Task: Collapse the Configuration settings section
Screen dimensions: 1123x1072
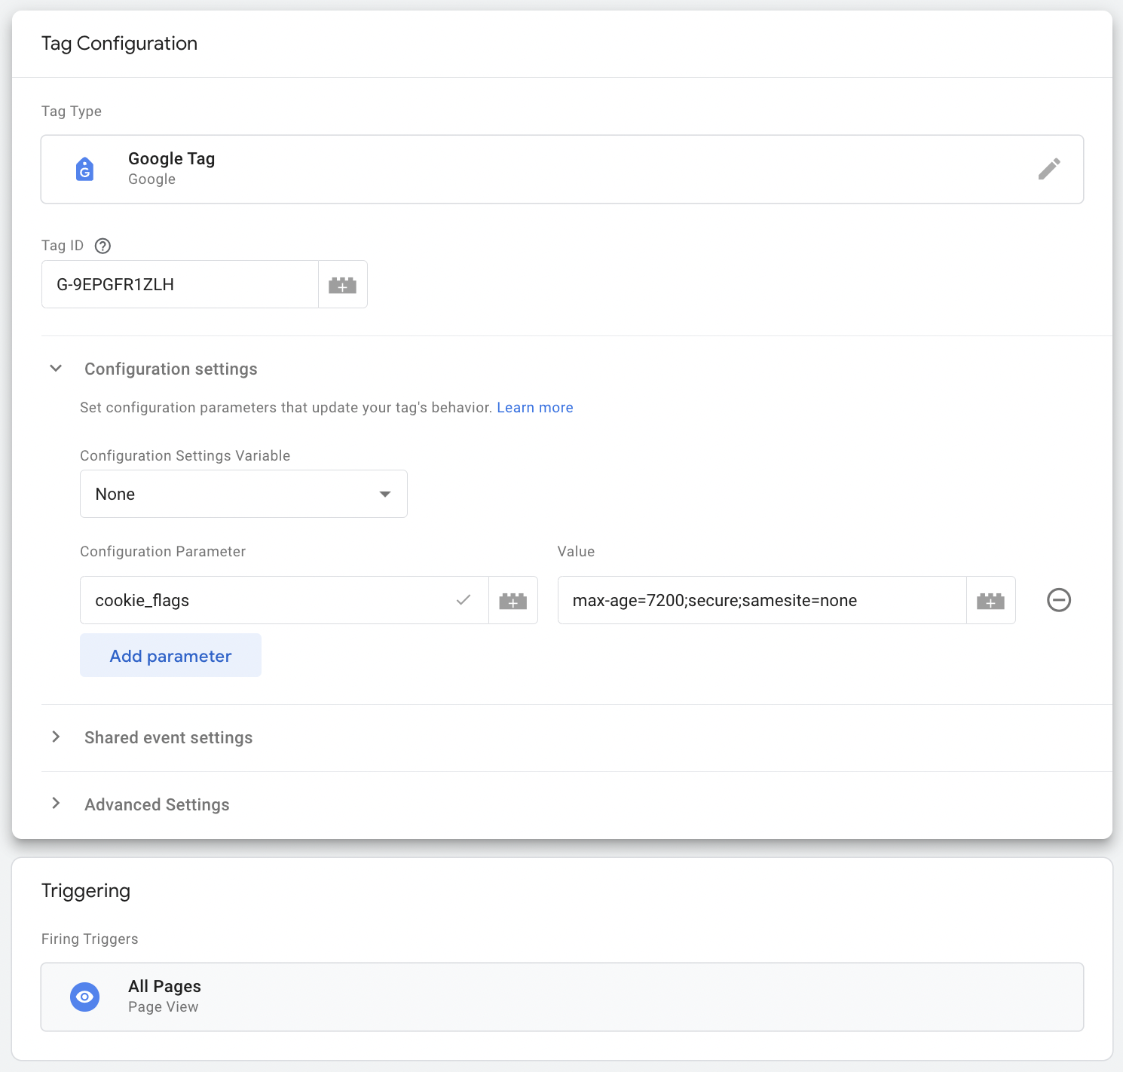Action: [x=56, y=369]
